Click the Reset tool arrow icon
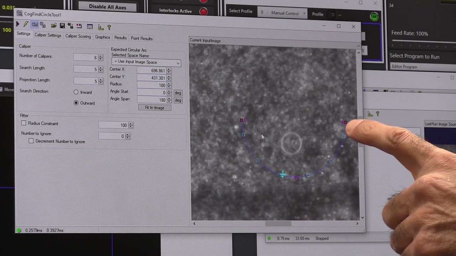The width and height of the screenshot is (456, 256). point(79,26)
